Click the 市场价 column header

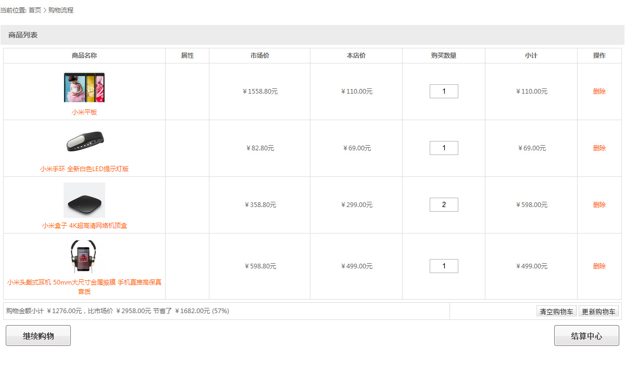tap(260, 56)
